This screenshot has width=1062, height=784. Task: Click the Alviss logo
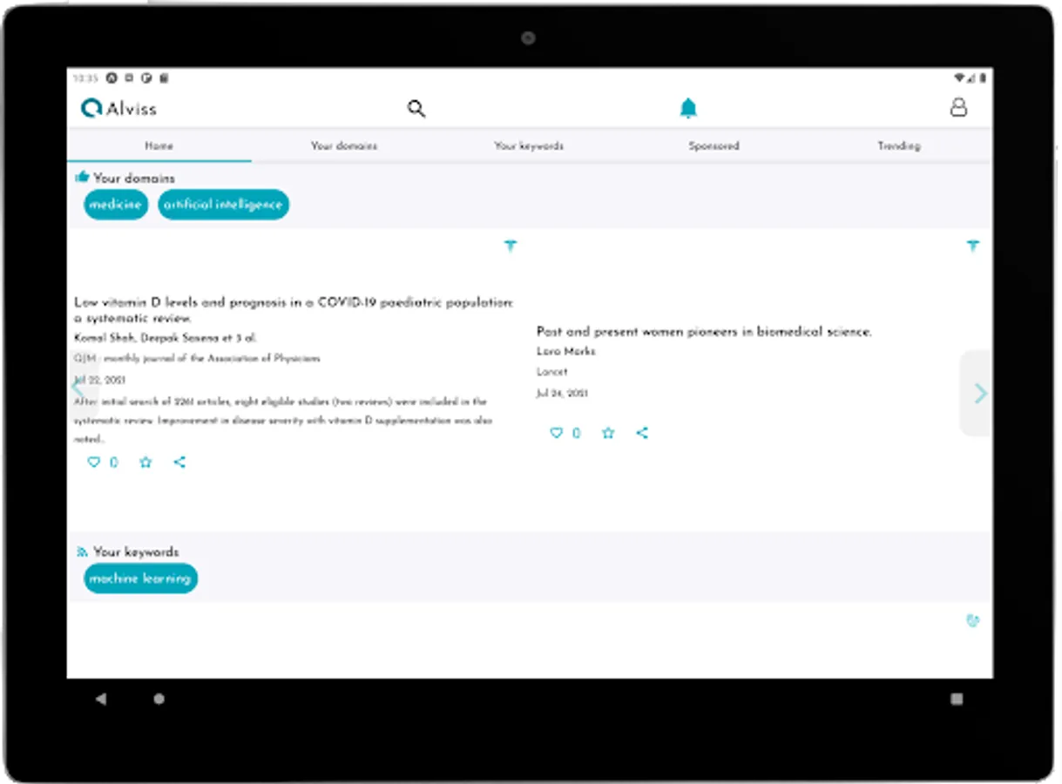(x=118, y=108)
